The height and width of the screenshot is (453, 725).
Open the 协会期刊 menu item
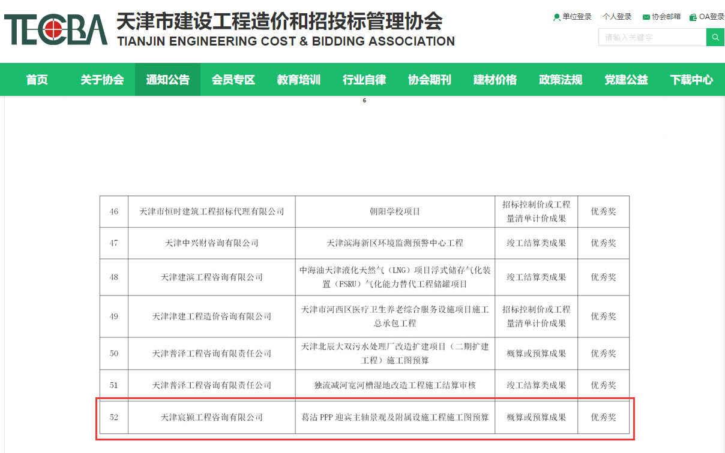pos(430,80)
